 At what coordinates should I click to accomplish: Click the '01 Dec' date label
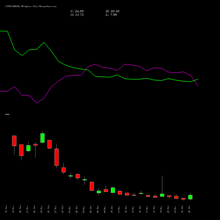[x=70, y=209]
